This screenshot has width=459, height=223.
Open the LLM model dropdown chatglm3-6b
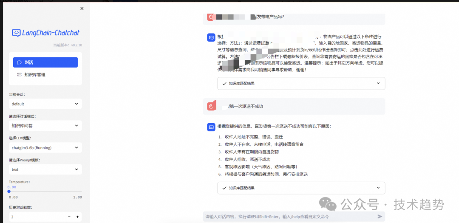45,148
